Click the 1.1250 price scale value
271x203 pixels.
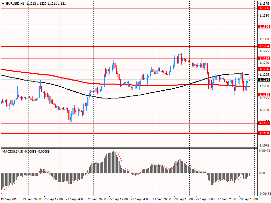coord(264,63)
